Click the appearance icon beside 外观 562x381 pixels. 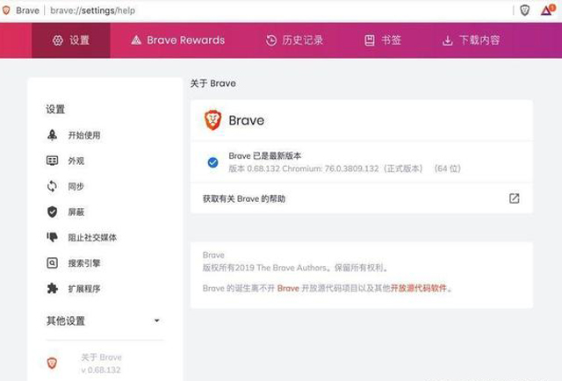[x=53, y=161]
